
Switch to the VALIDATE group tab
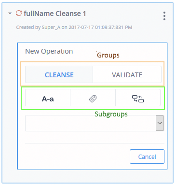pos(127,74)
